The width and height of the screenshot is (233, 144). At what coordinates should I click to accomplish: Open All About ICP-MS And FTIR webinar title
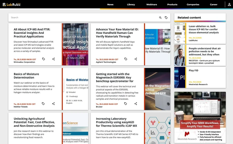[x=32, y=33]
